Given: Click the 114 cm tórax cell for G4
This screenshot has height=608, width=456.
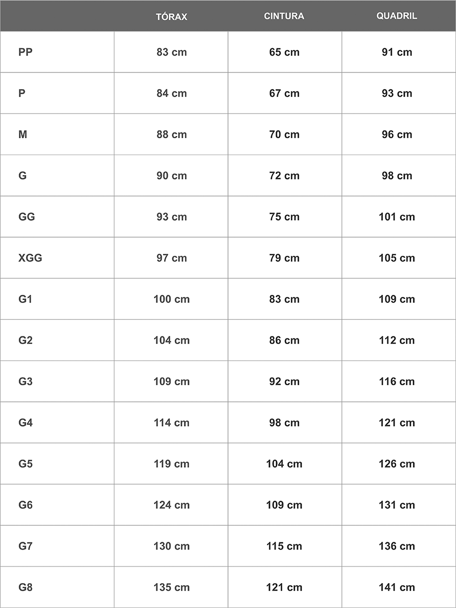Looking at the screenshot, I should coord(171,423).
